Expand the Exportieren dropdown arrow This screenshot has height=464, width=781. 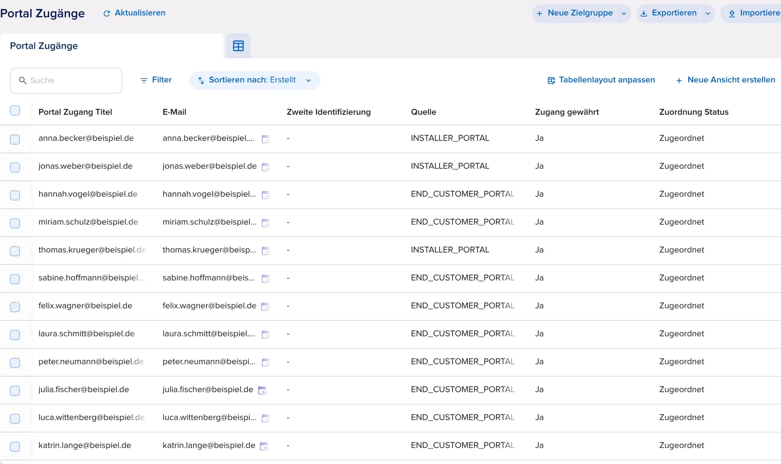pyautogui.click(x=708, y=14)
